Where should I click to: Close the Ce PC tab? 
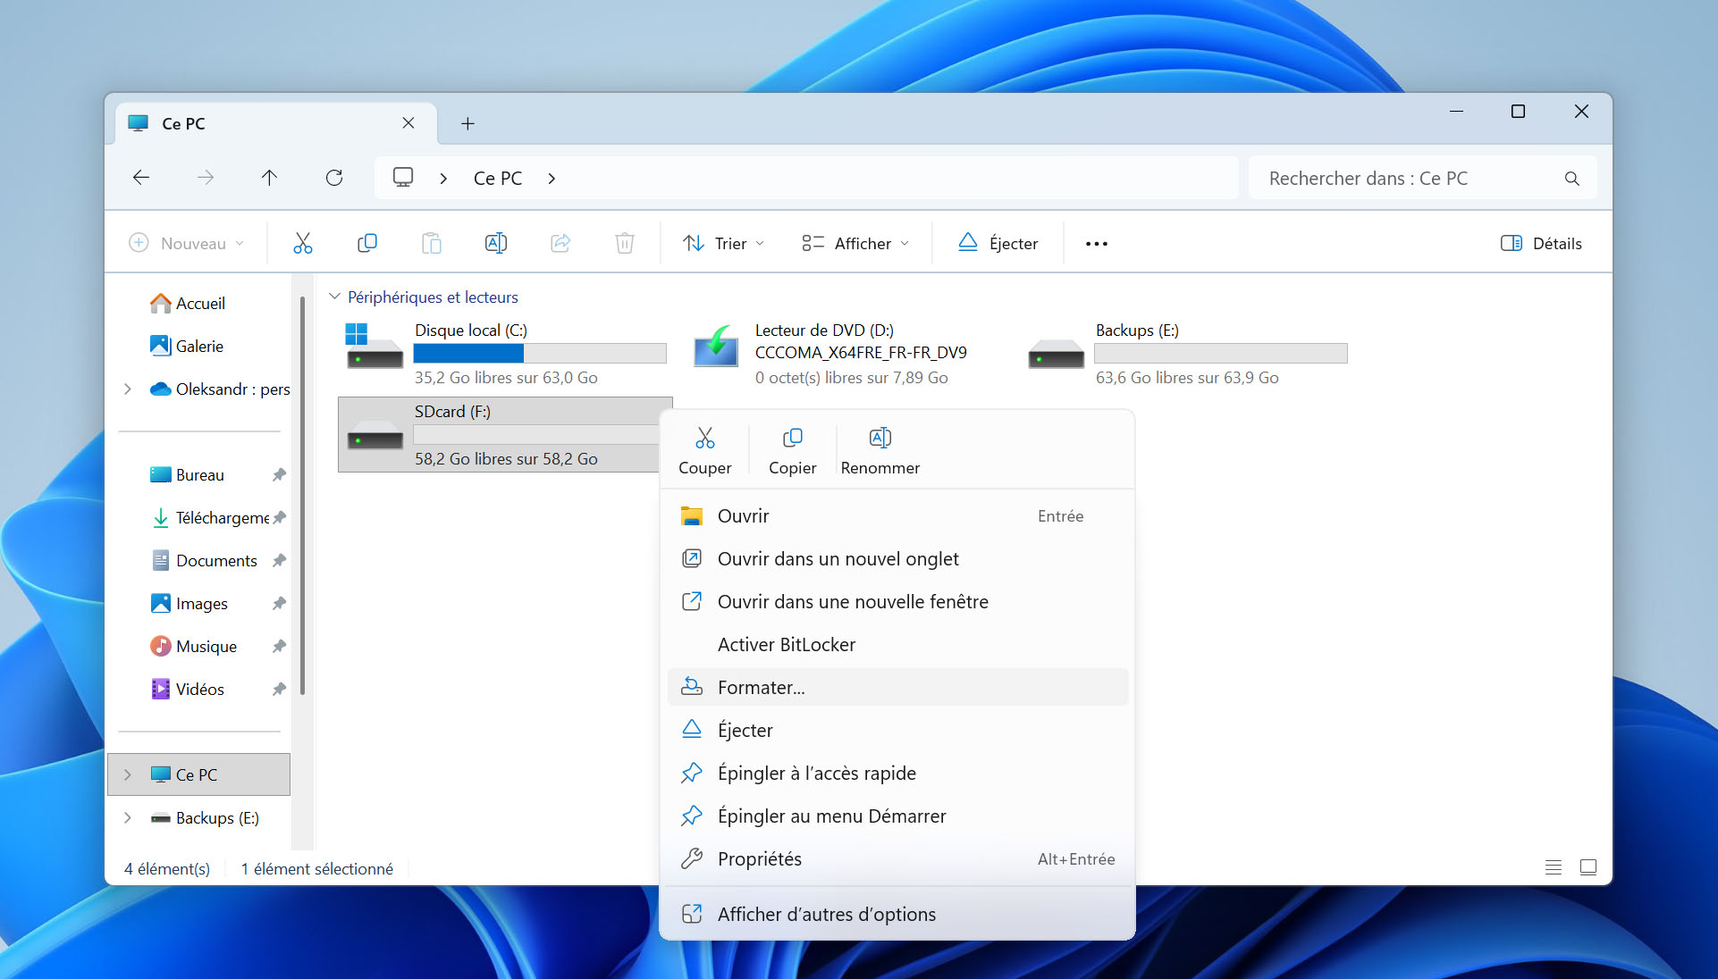[x=408, y=123]
